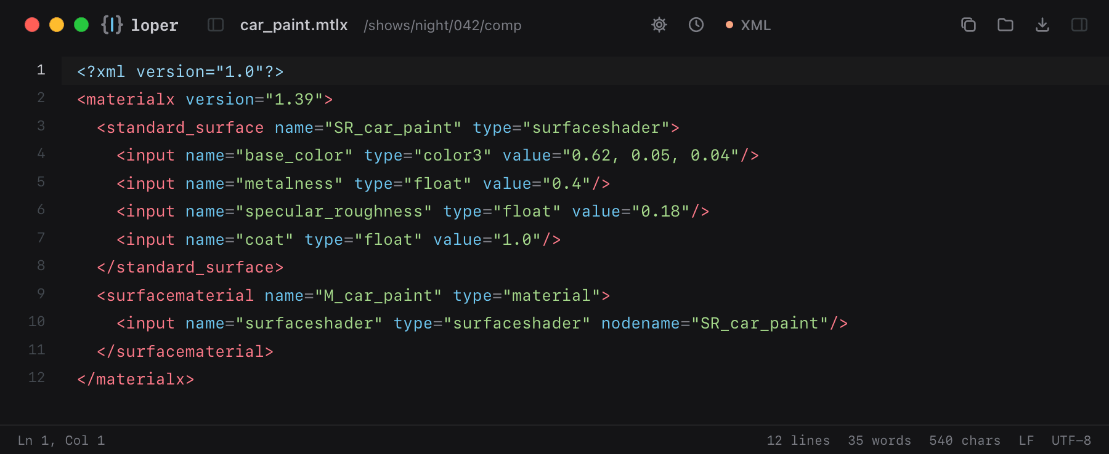Click nodename="SR_car_paint" attribute
This screenshot has width=1109, height=454.
(715, 323)
